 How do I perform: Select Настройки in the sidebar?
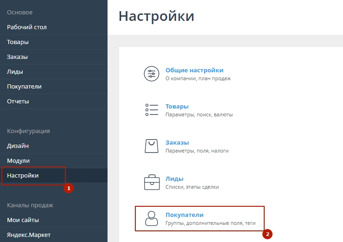tap(23, 176)
